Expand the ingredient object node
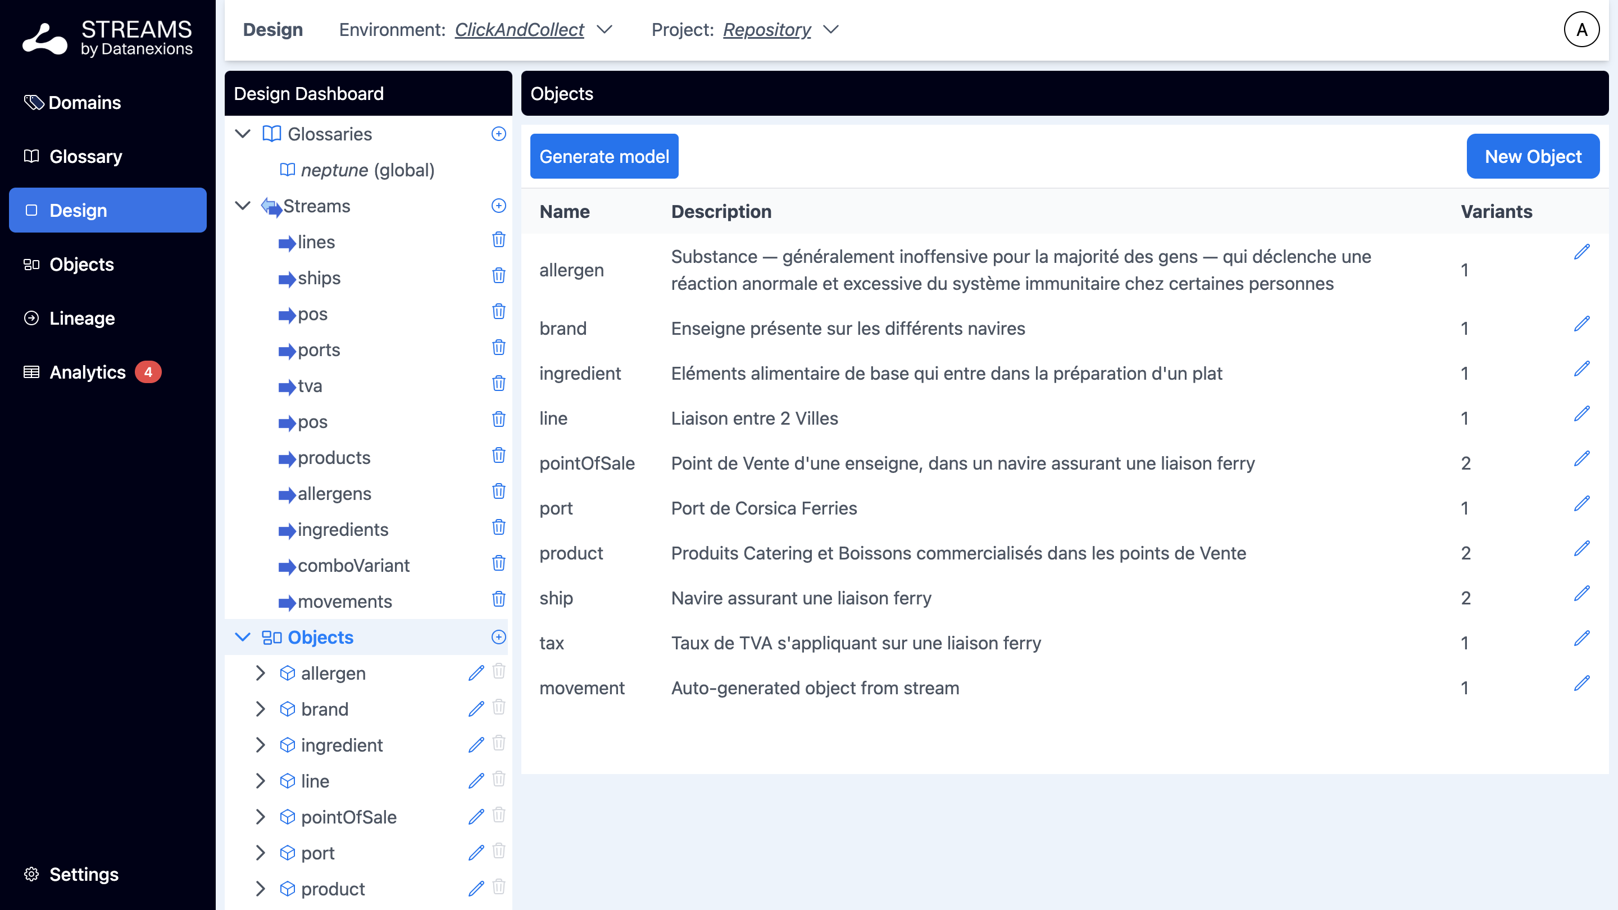Viewport: 1618px width, 910px height. (260, 745)
